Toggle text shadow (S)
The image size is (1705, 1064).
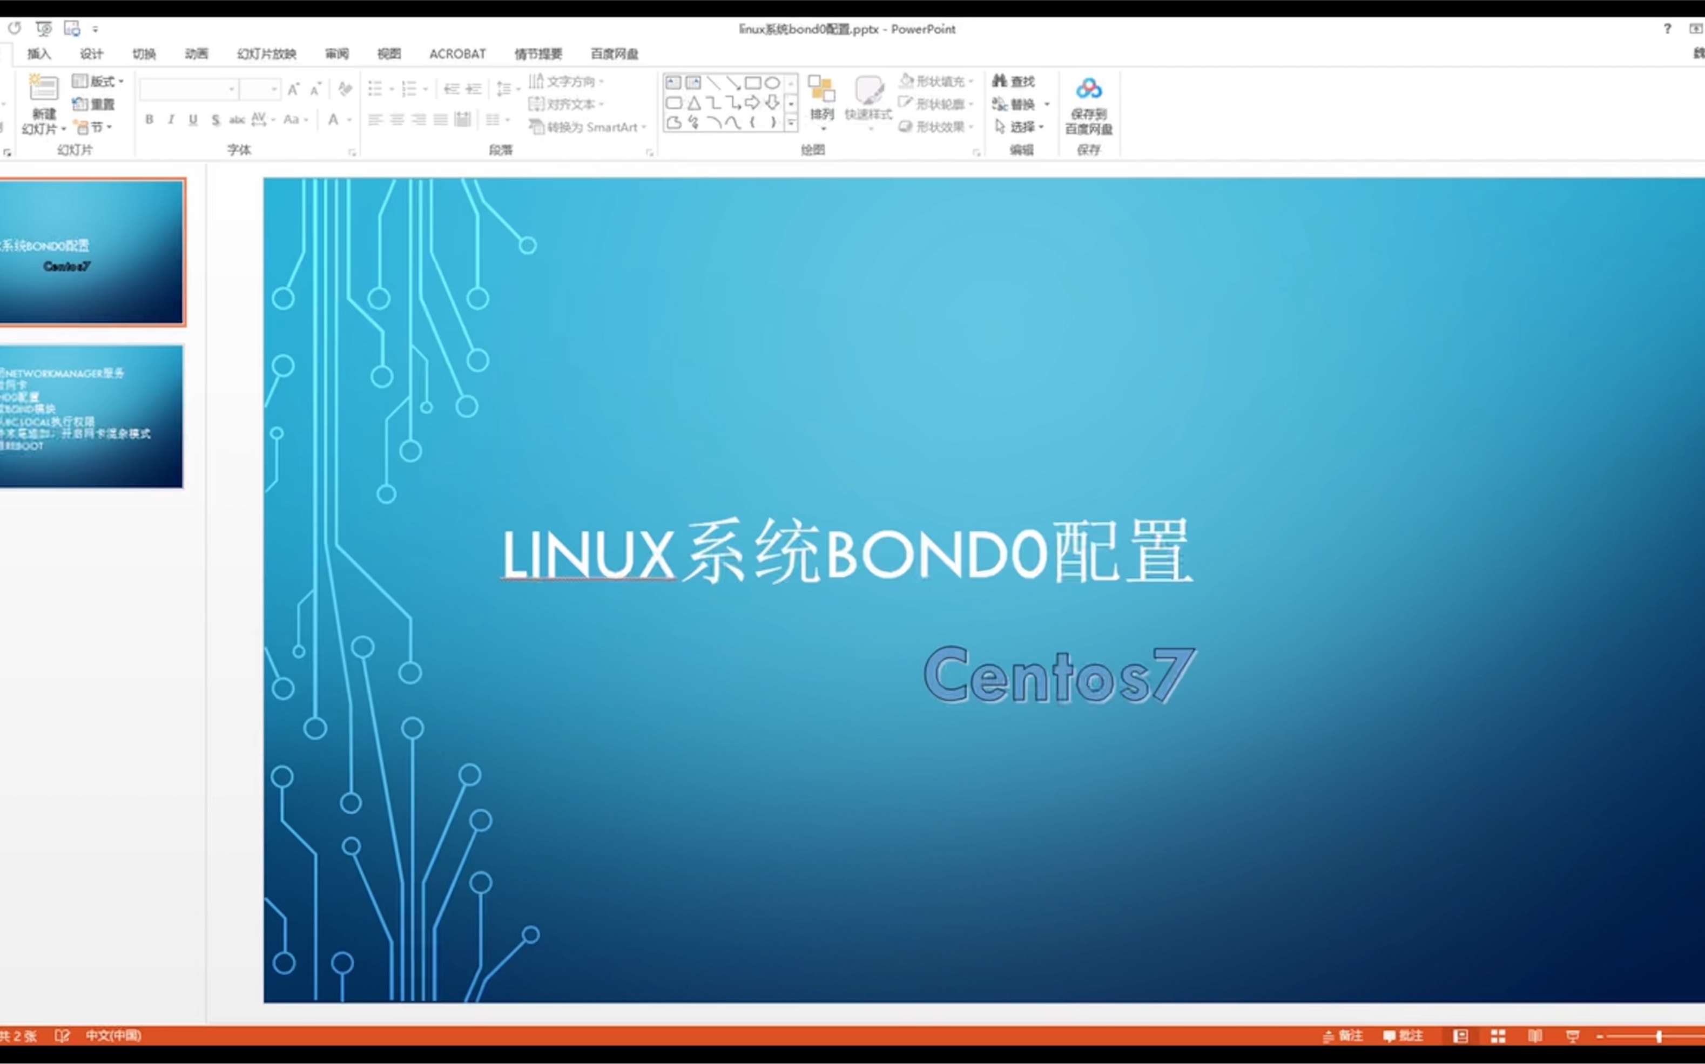click(x=215, y=120)
